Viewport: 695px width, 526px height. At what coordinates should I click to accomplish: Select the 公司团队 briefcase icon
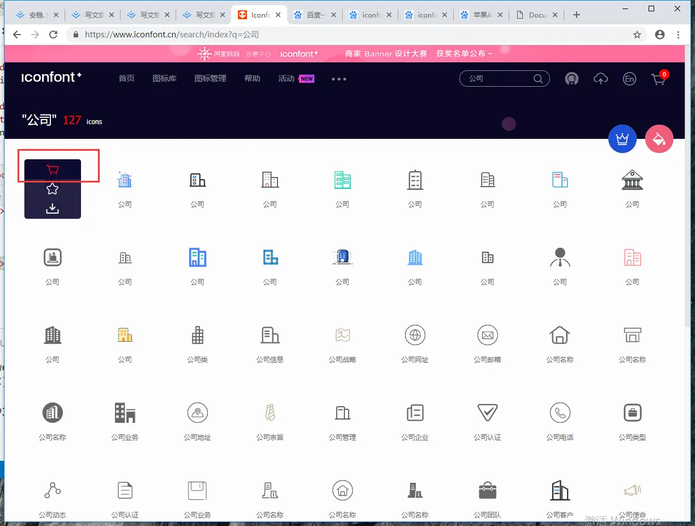click(487, 491)
